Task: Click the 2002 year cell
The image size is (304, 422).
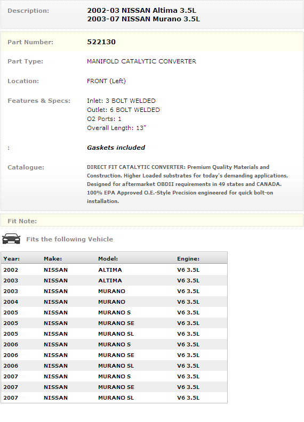Action: pyautogui.click(x=11, y=270)
